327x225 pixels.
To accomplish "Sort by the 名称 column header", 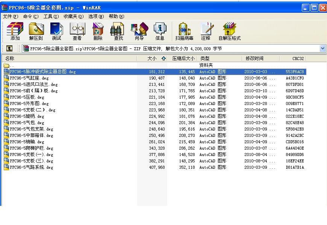I will click(69, 58).
